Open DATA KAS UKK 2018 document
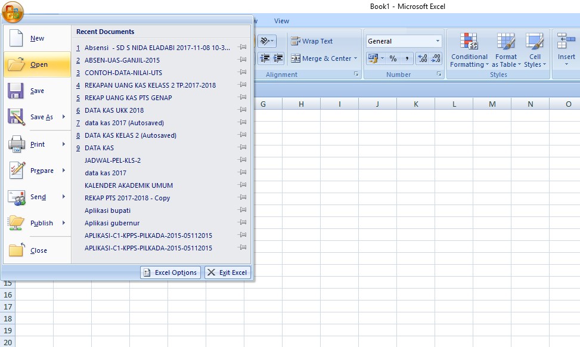Image resolution: width=580 pixels, height=347 pixels. 114,110
